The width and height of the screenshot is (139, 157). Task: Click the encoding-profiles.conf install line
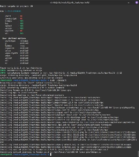(x=54, y=130)
